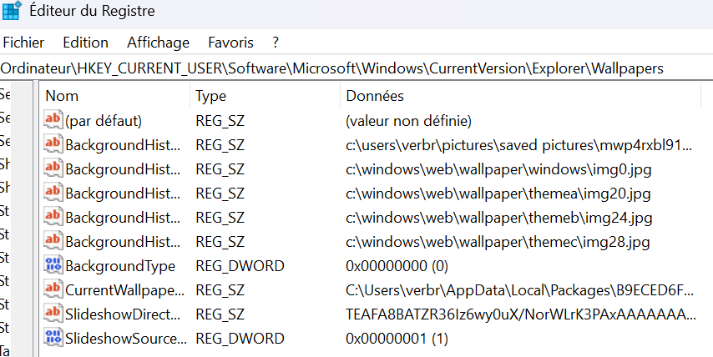This screenshot has width=713, height=357.
Task: Select the (par défaut) string value icon
Action: click(x=53, y=119)
